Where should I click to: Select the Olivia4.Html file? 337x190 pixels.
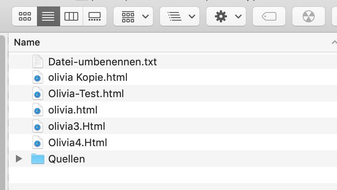[77, 143]
